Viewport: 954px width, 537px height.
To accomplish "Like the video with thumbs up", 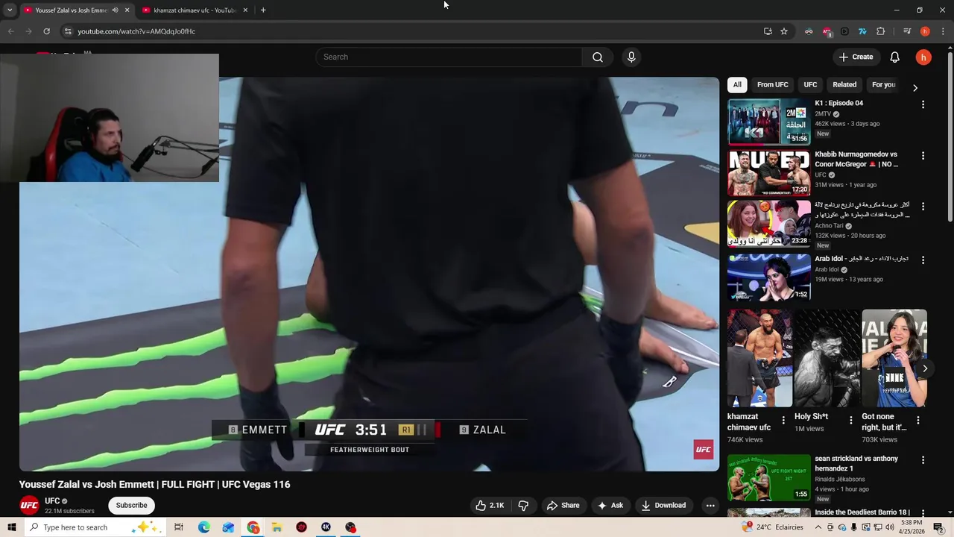I will (x=490, y=506).
